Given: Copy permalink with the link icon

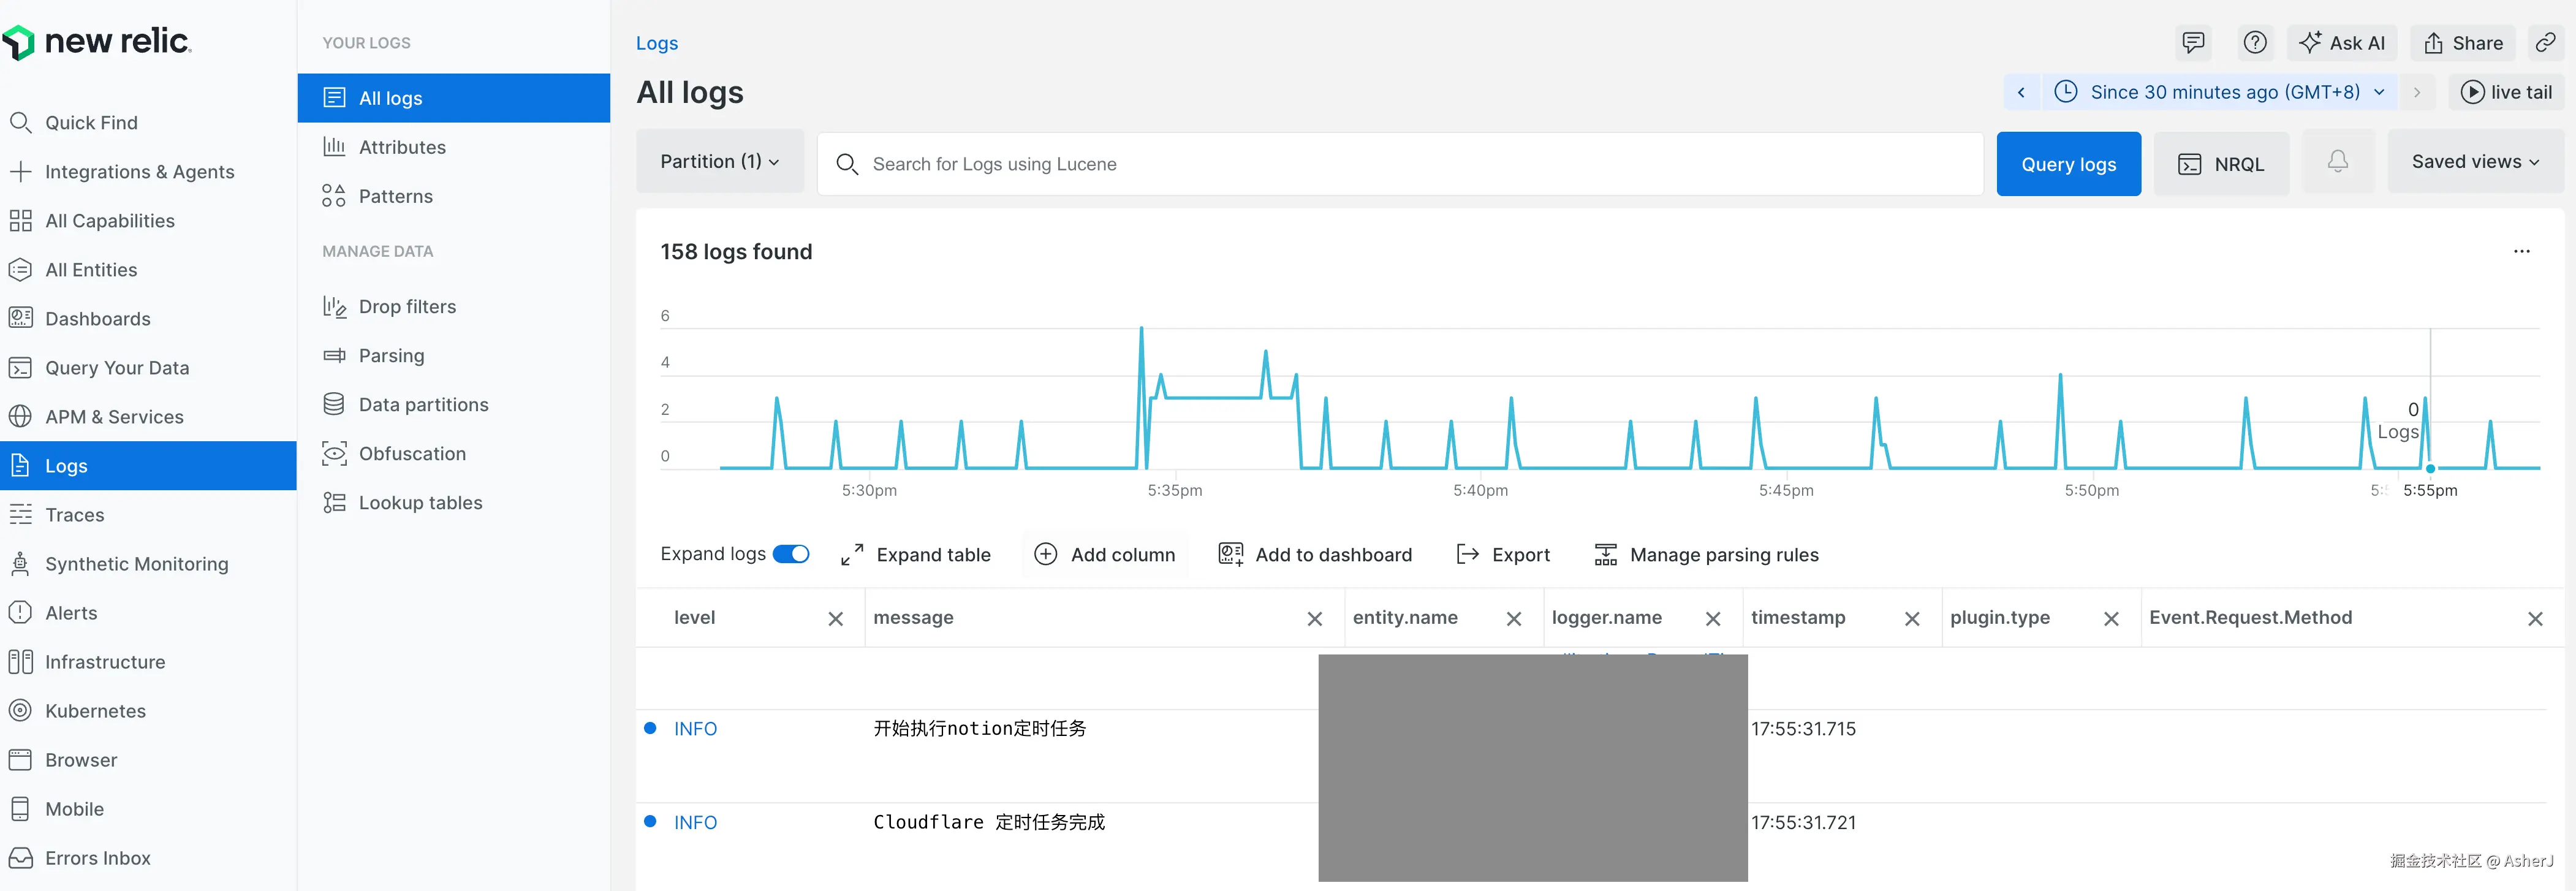Looking at the screenshot, I should [x=2545, y=43].
